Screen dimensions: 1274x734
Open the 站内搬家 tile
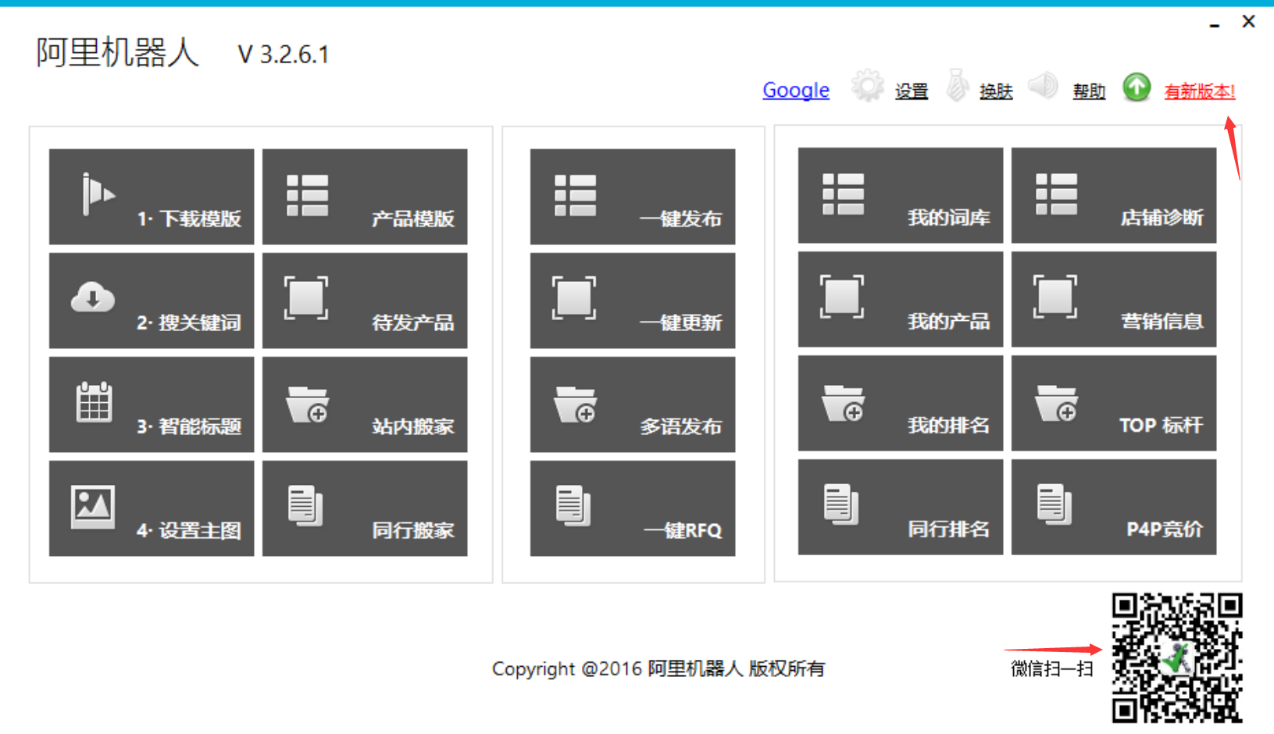pyautogui.click(x=365, y=404)
